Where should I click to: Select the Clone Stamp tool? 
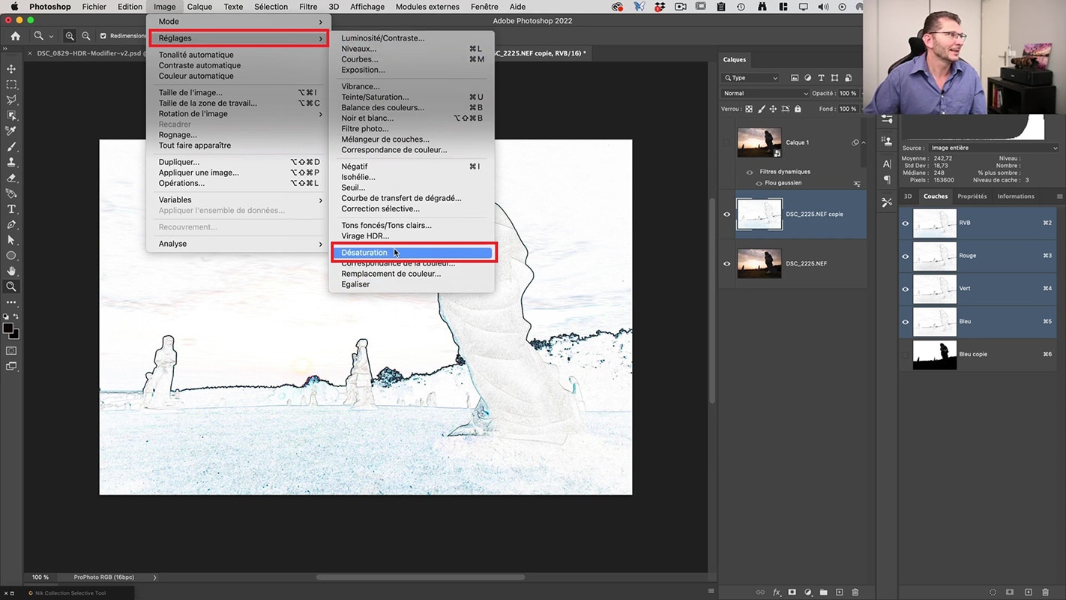click(x=11, y=162)
